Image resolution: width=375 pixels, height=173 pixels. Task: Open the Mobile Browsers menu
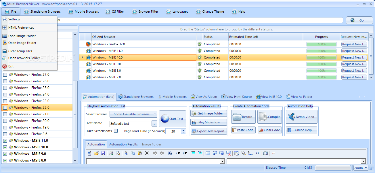pyautogui.click(x=84, y=11)
